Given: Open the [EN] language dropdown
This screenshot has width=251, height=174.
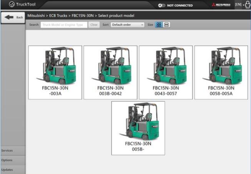Looking at the screenshot, I should coord(239,5).
